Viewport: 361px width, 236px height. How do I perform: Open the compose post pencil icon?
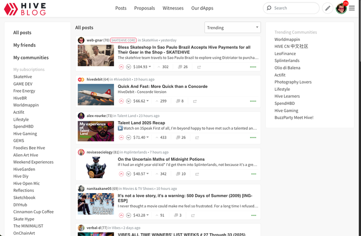click(x=327, y=8)
